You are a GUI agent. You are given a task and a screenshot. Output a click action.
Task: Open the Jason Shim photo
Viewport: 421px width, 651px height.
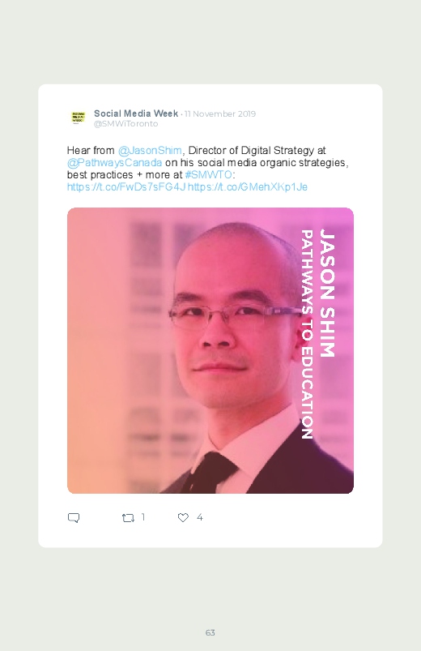coord(210,350)
